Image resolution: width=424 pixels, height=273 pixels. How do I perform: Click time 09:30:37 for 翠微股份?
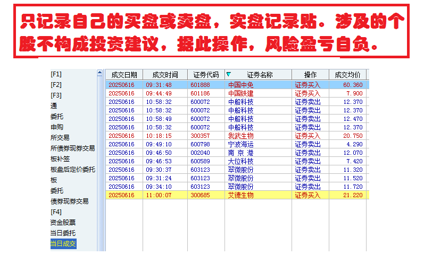click(159, 170)
